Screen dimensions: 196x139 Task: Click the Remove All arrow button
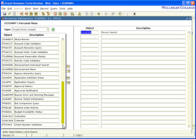(68, 83)
